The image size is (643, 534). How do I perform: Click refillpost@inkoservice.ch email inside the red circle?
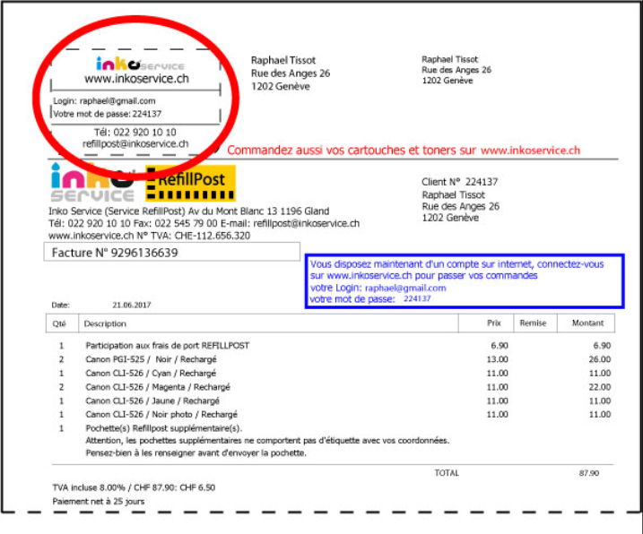pyautogui.click(x=129, y=143)
